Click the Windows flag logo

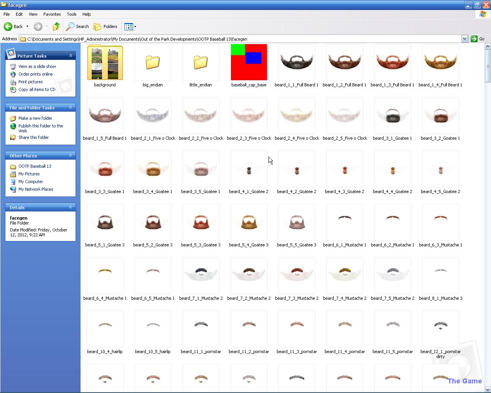483,14
